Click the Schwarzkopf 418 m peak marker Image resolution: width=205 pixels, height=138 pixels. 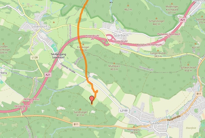[188, 64]
